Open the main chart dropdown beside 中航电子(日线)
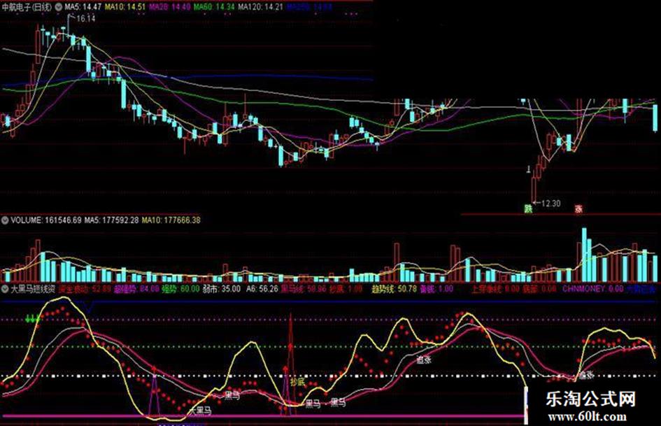Screen dimensions: 661x426 tap(59, 7)
